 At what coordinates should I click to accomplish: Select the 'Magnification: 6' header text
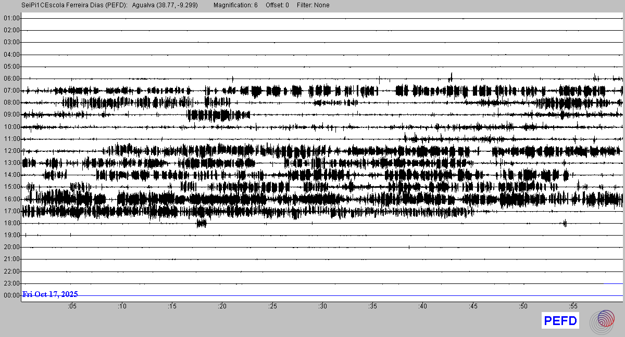pos(235,5)
